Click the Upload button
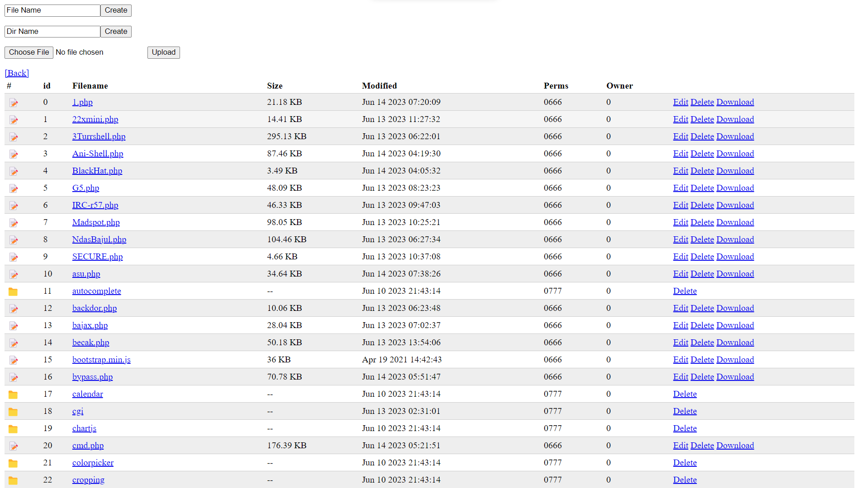This screenshot has width=858, height=488. click(163, 52)
